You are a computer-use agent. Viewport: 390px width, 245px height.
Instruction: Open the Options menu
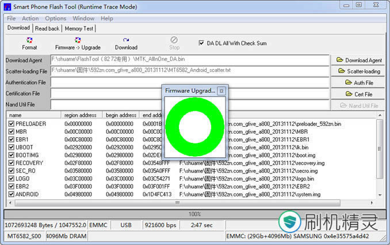pyautogui.click(x=56, y=18)
